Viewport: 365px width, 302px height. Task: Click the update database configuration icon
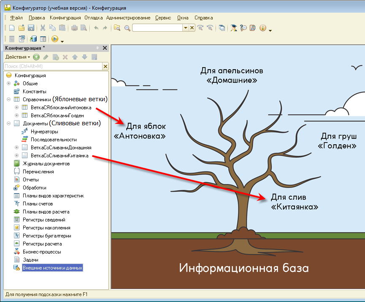(33, 39)
